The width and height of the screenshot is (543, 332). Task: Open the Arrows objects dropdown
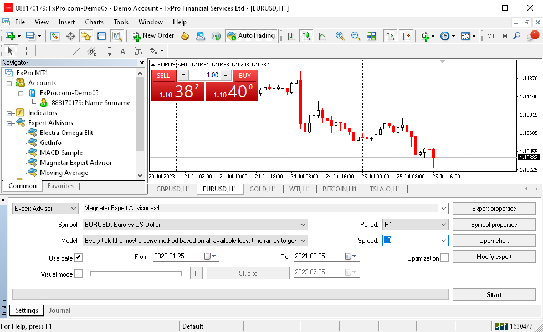coord(156,51)
